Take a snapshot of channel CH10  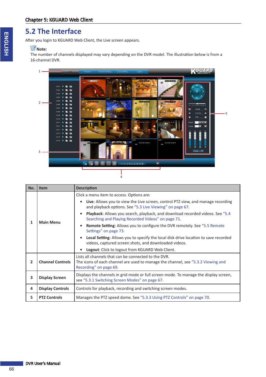point(71,119)
